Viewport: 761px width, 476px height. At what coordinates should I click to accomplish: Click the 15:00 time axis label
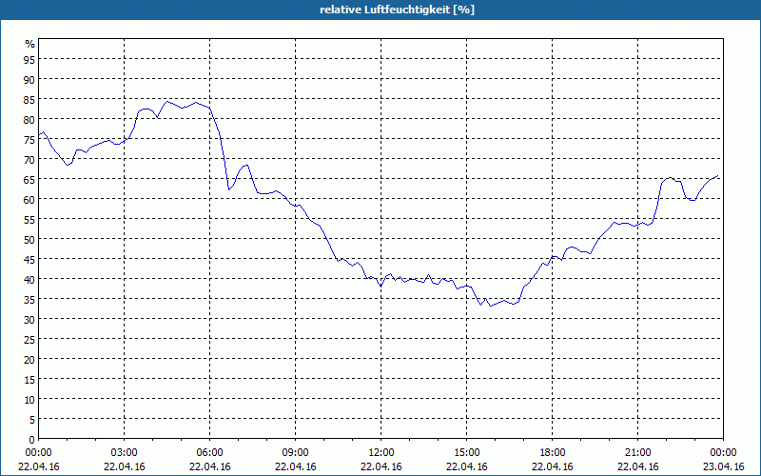click(466, 452)
